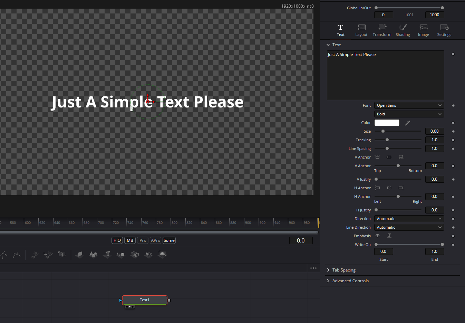The height and width of the screenshot is (323, 465).
Task: Add a keyframe for Size
Action: [x=453, y=131]
